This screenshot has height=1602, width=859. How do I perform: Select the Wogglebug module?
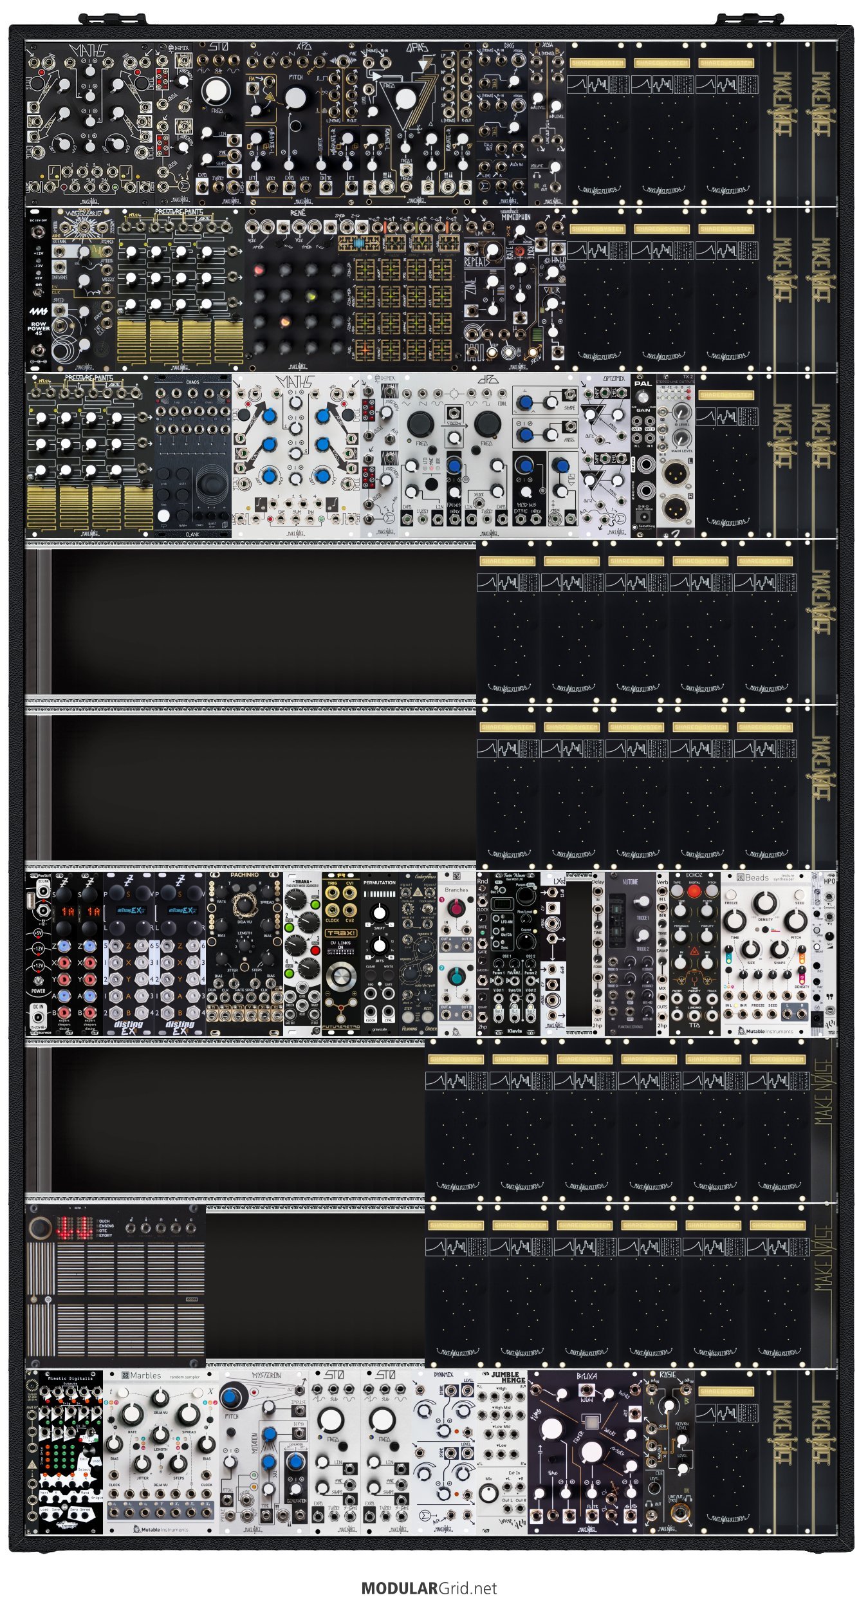pos(84,290)
